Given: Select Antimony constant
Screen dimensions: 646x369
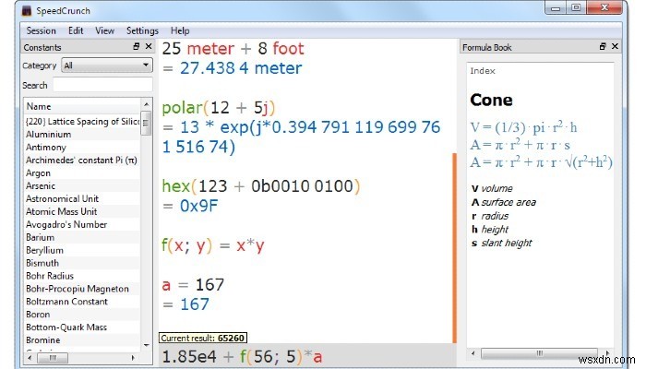Looking at the screenshot, I should coord(82,147).
